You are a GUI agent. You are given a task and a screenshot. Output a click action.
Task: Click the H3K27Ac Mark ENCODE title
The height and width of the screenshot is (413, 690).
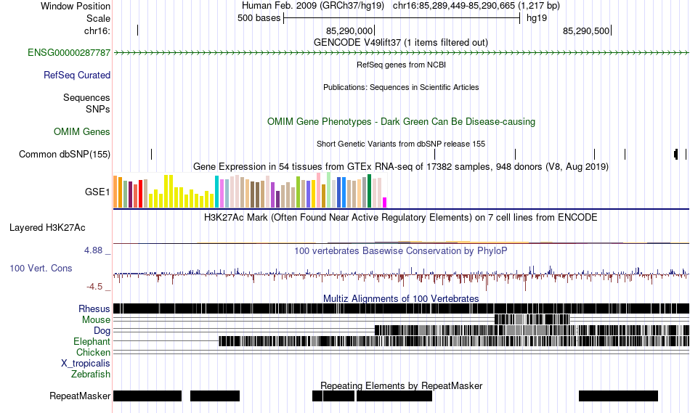tap(401, 217)
